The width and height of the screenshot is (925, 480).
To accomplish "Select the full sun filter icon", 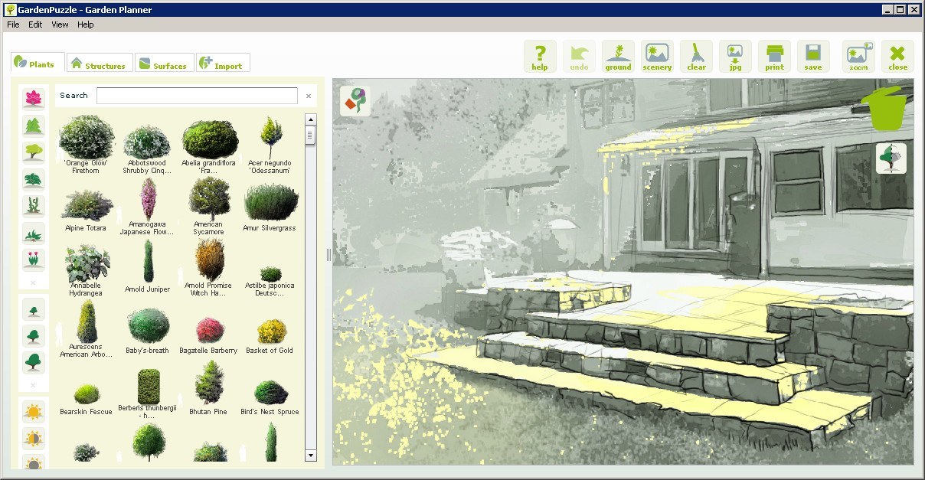I will (33, 412).
